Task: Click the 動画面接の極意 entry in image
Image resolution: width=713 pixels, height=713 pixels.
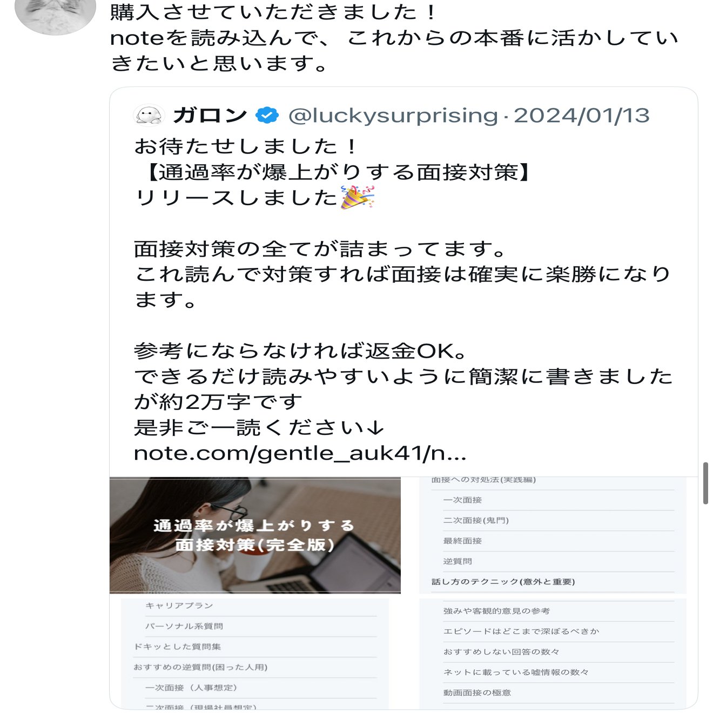Action: point(477,692)
